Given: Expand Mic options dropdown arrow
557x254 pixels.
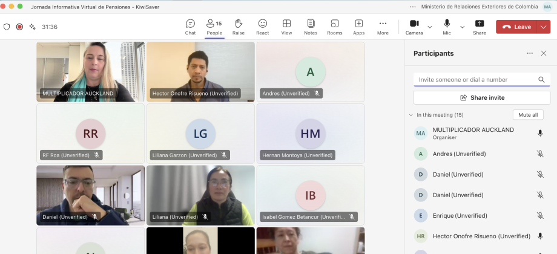Looking at the screenshot, I should 462,27.
